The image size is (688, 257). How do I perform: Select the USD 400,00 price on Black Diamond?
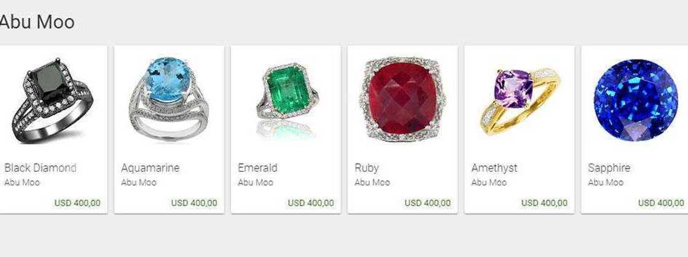point(77,203)
